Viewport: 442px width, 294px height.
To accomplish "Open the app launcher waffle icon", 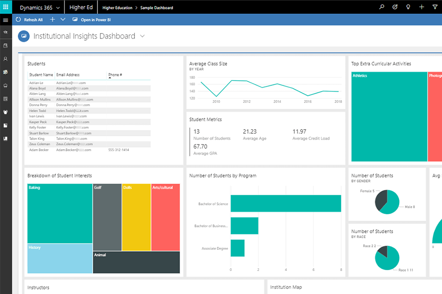I will pos(6,7).
